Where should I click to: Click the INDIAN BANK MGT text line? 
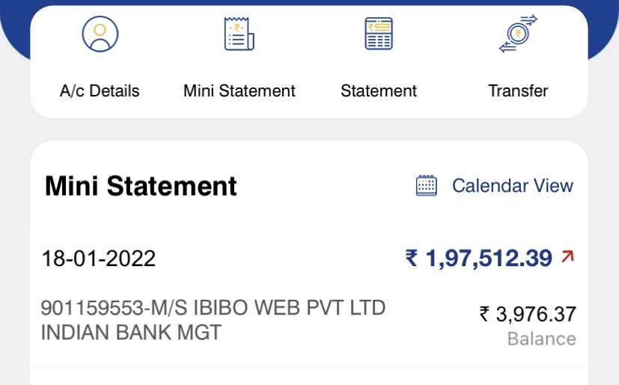[131, 332]
